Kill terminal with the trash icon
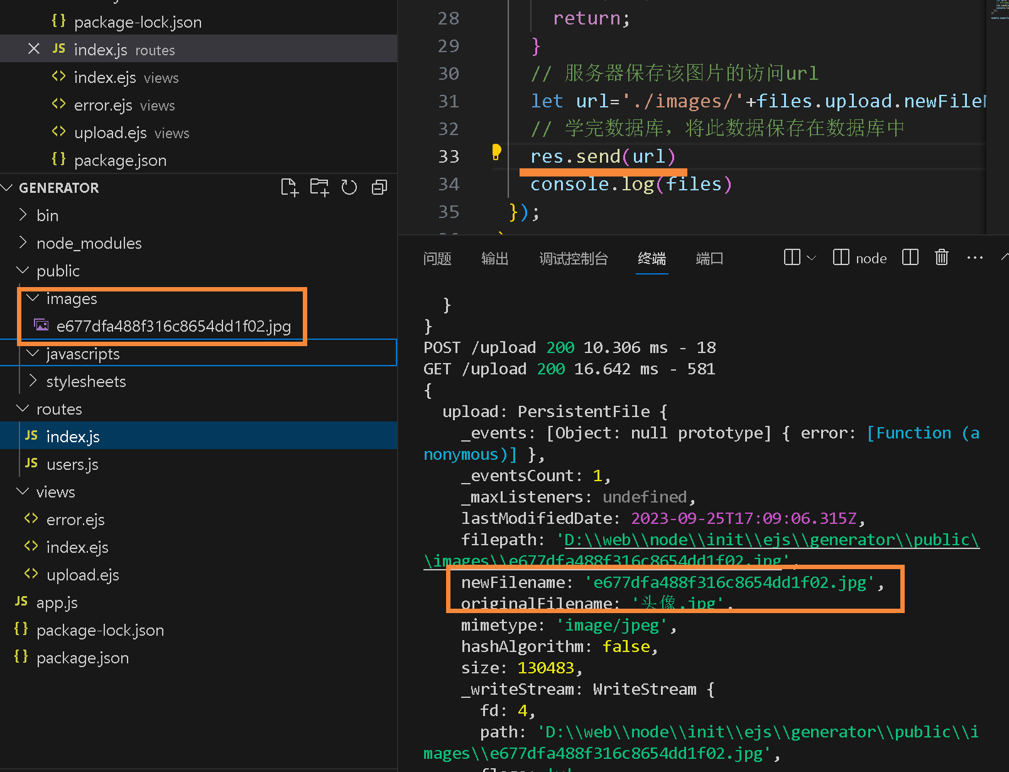1009x772 pixels. pos(941,258)
